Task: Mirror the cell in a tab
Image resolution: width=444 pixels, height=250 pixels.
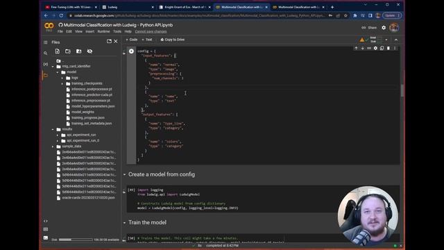Action: (x=382, y=48)
